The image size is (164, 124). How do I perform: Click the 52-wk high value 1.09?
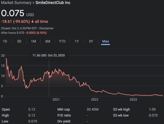coord(152,109)
